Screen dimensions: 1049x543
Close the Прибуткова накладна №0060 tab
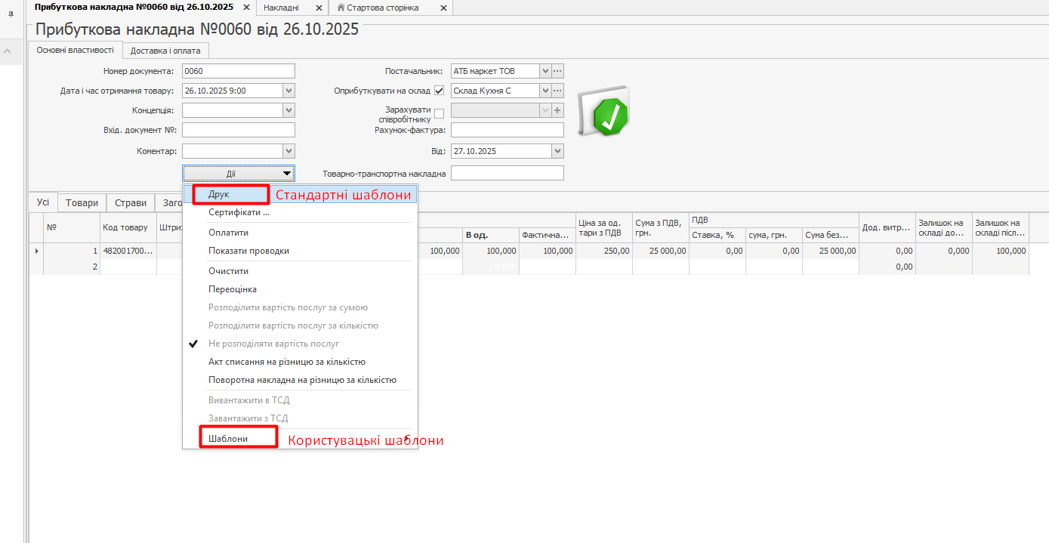click(x=246, y=8)
